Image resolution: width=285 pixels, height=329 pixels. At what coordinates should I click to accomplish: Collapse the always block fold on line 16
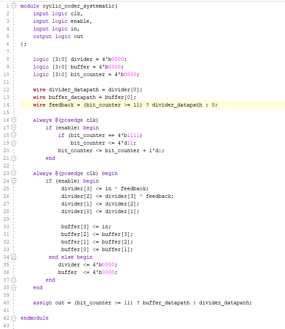tap(13, 120)
